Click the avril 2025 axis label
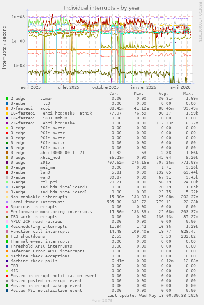The width and height of the screenshot is (204, 305). coord(30,87)
